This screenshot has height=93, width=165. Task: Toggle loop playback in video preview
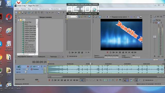111,52
